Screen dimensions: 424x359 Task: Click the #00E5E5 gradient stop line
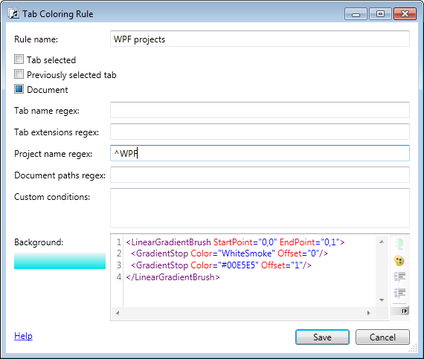point(221,265)
